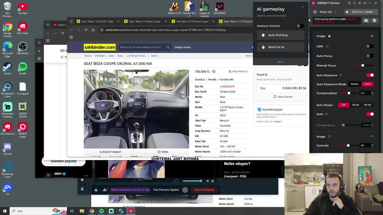Disable the Auto Exposure switch
Viewport: 383px width, 215px height.
(x=370, y=75)
